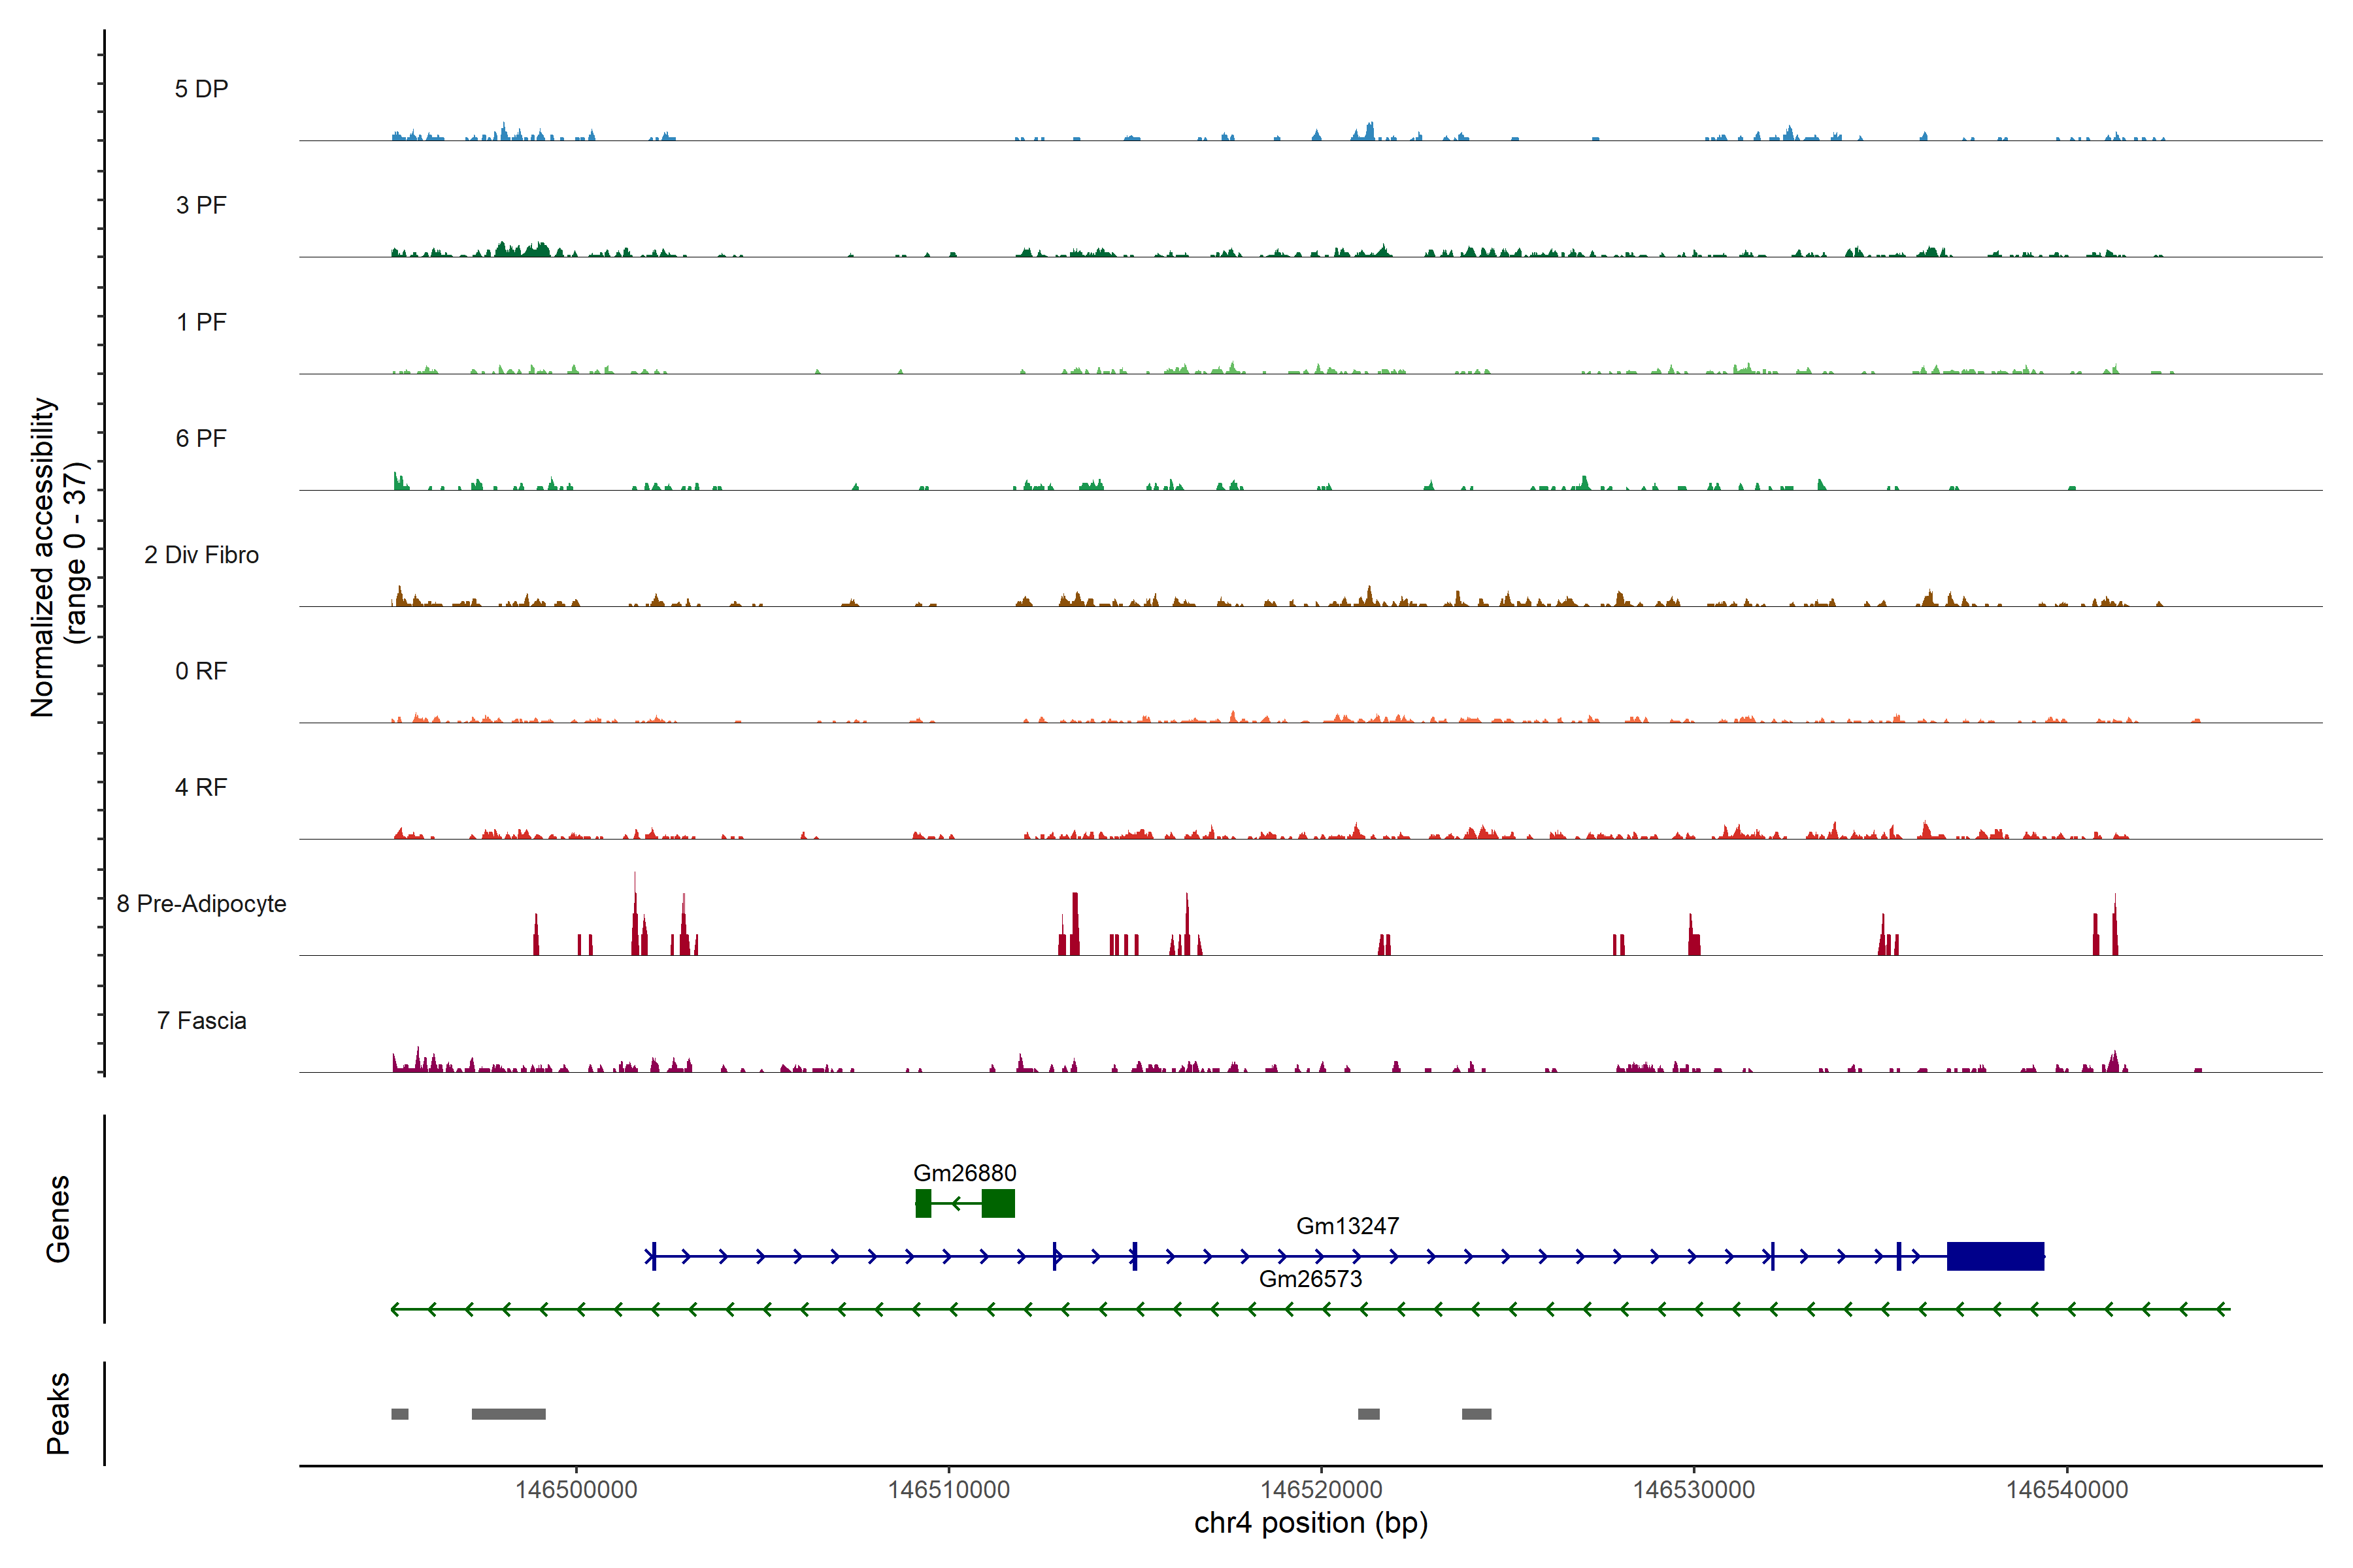Click the rightmost gray peak bar

coord(1476,1414)
